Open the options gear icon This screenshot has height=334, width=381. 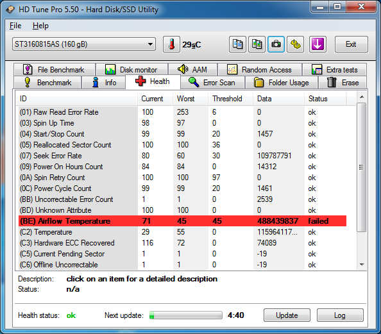point(295,44)
